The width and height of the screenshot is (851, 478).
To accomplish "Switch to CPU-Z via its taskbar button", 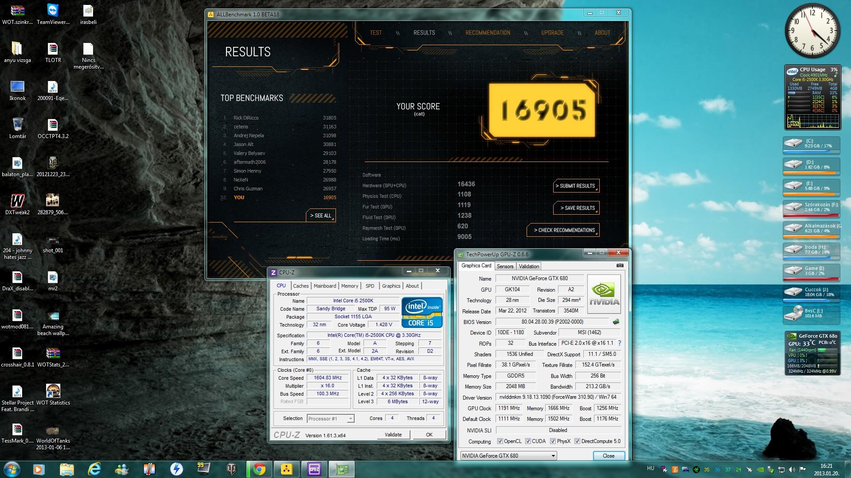I will tap(314, 469).
